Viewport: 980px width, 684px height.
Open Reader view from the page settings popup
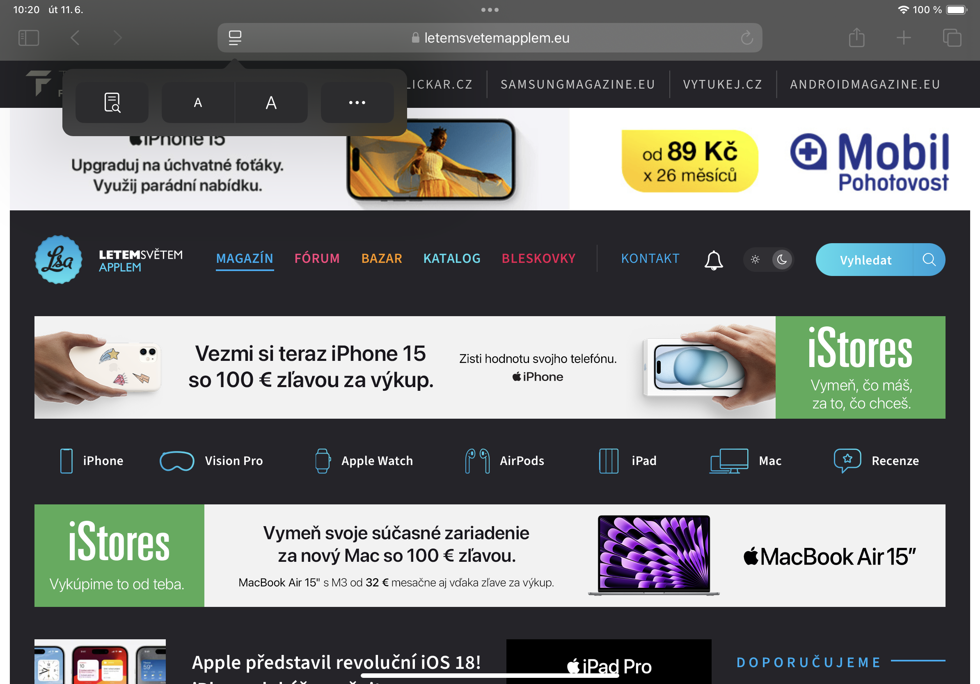tap(112, 103)
